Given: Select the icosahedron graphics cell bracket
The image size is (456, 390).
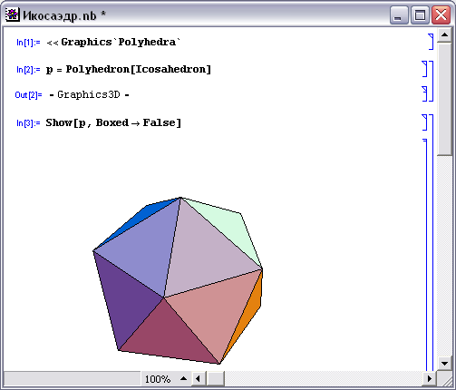Looking at the screenshot, I should (425, 255).
